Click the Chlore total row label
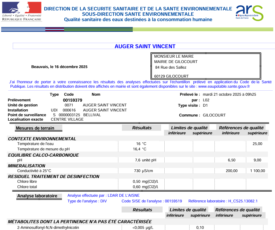The height and width of the screenshot is (230, 275). pos(27,187)
